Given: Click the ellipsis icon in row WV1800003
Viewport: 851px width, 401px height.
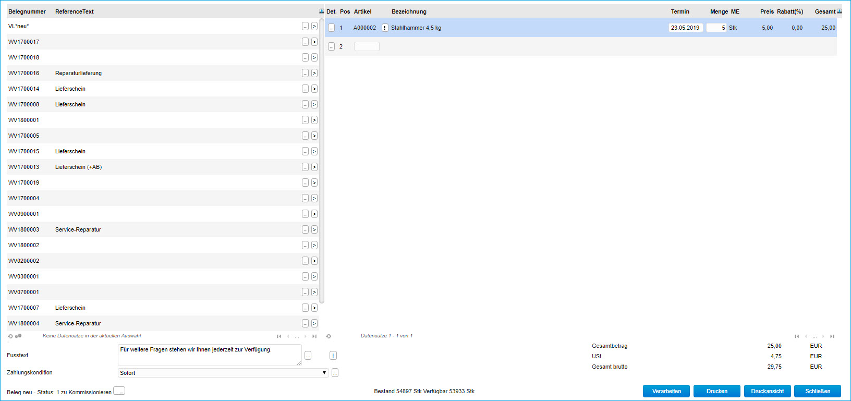Looking at the screenshot, I should point(305,229).
